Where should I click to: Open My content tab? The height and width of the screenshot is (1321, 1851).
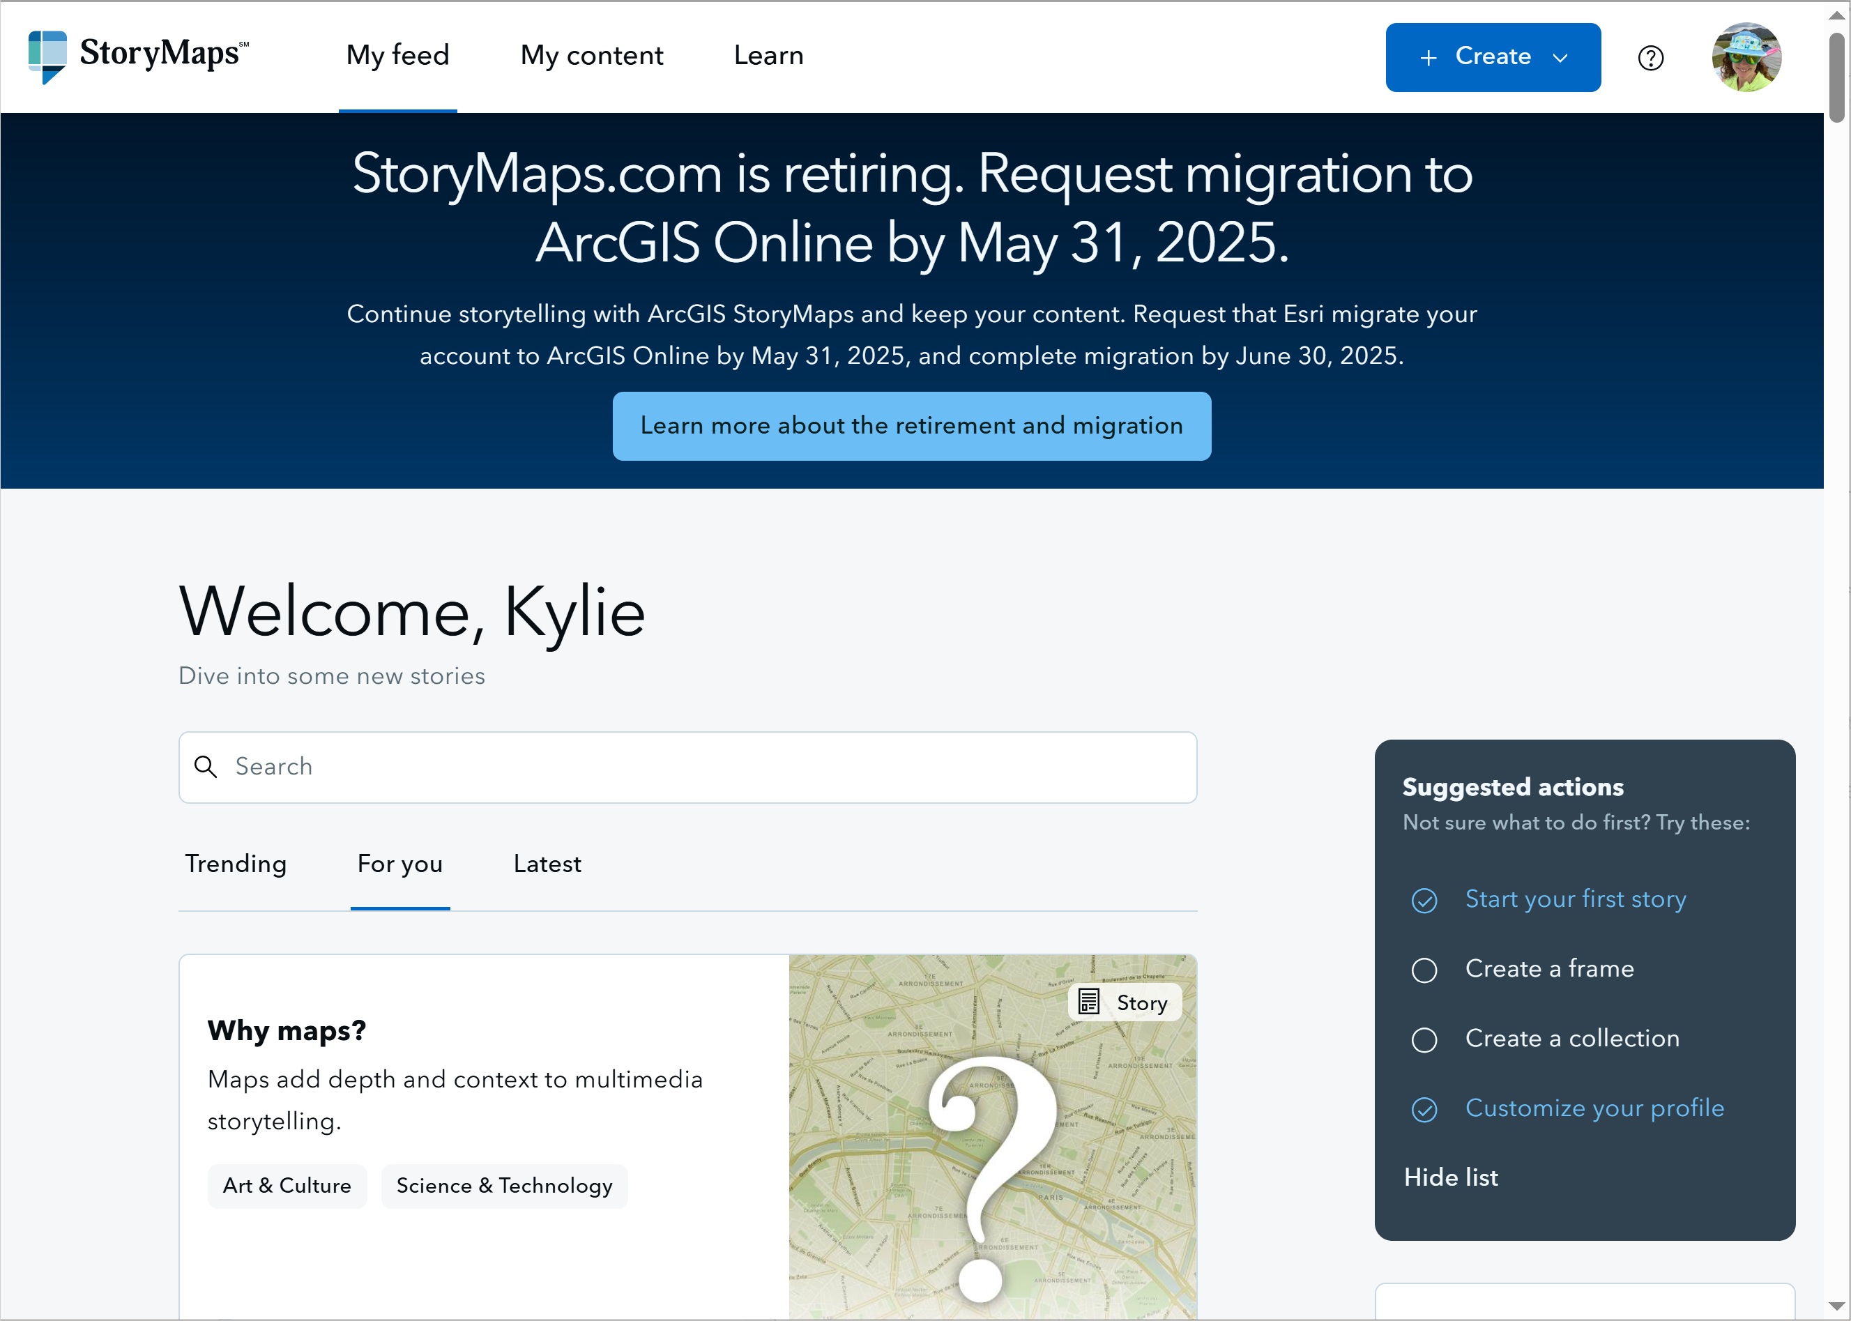coord(591,55)
